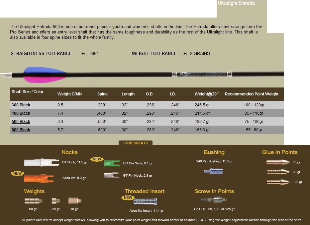
Task: Click the NEW badge beside HD Pin Nock
Action: pos(97,159)
